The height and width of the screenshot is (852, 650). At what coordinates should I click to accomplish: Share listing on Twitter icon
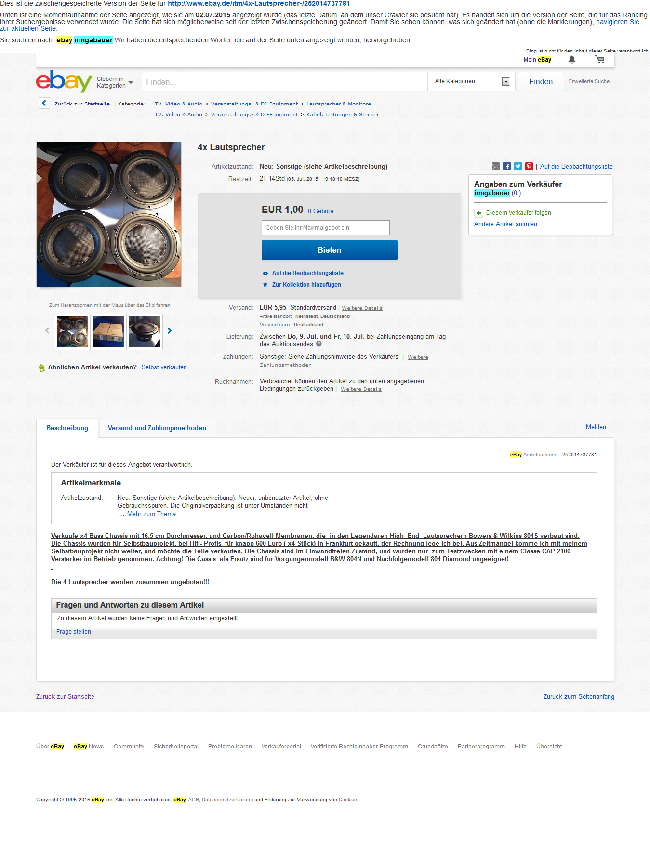tap(518, 166)
